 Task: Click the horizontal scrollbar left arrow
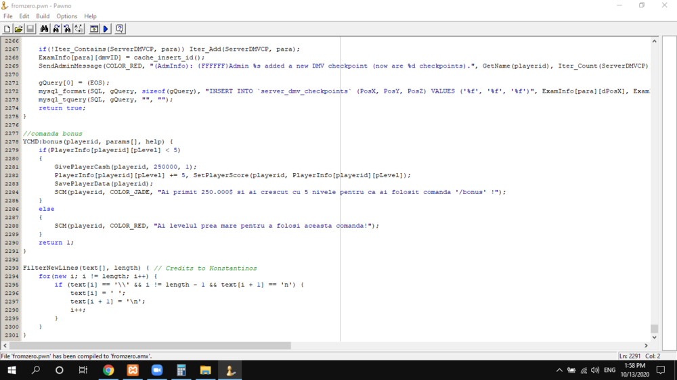(5, 346)
